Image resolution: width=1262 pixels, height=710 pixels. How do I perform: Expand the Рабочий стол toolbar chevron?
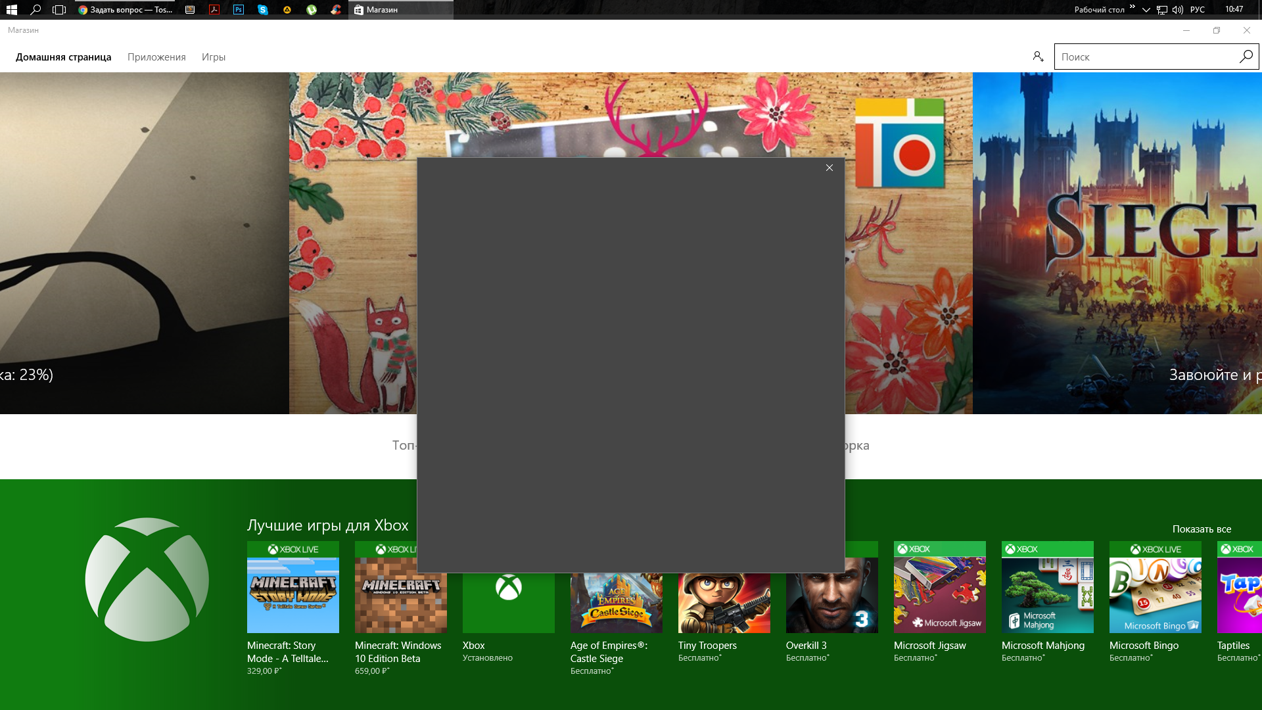click(x=1132, y=7)
